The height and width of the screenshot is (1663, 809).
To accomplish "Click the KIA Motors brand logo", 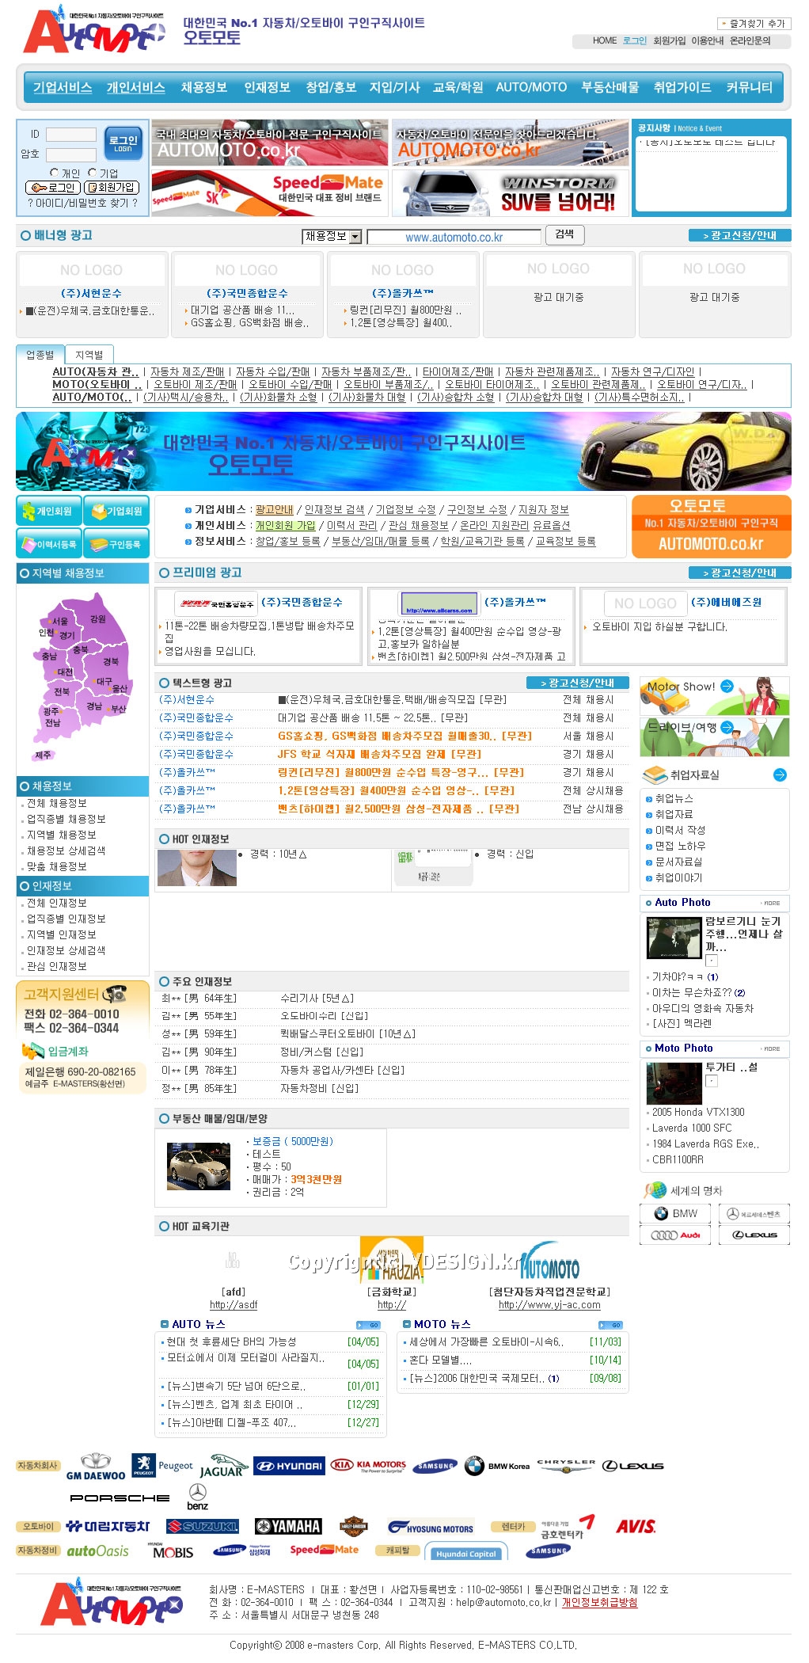I will click(x=368, y=1466).
